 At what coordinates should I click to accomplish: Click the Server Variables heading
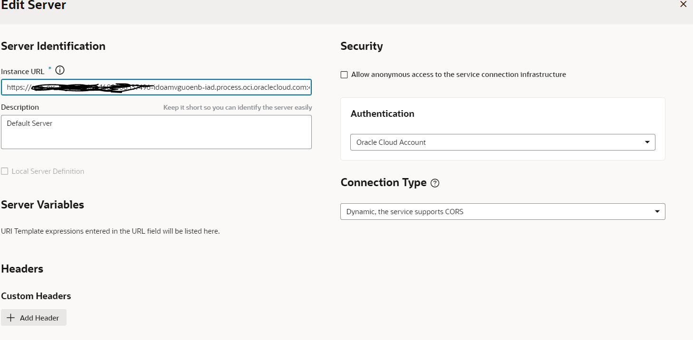pyautogui.click(x=42, y=205)
